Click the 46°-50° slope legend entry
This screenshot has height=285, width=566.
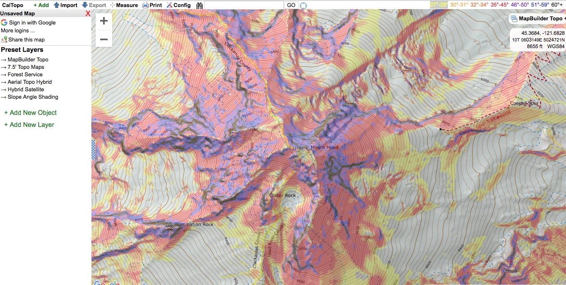click(520, 5)
